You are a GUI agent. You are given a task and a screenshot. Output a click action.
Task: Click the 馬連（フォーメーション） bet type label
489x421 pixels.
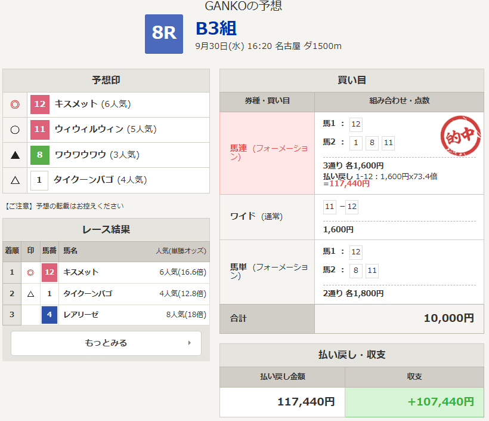pyautogui.click(x=269, y=152)
